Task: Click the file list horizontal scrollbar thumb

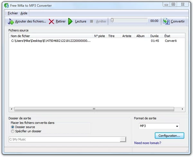Action: [94, 109]
